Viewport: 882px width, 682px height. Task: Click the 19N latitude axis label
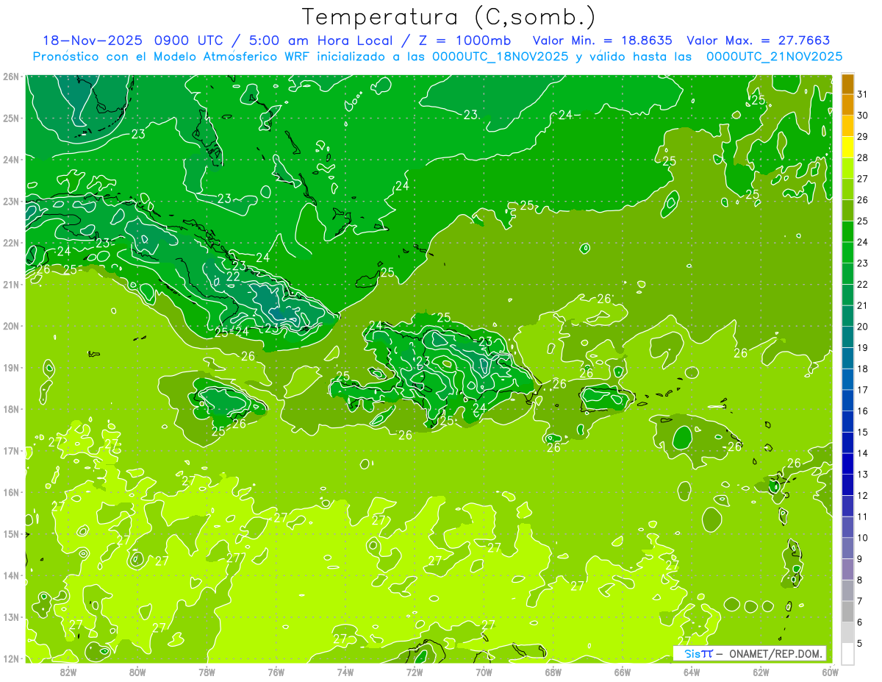coord(11,367)
